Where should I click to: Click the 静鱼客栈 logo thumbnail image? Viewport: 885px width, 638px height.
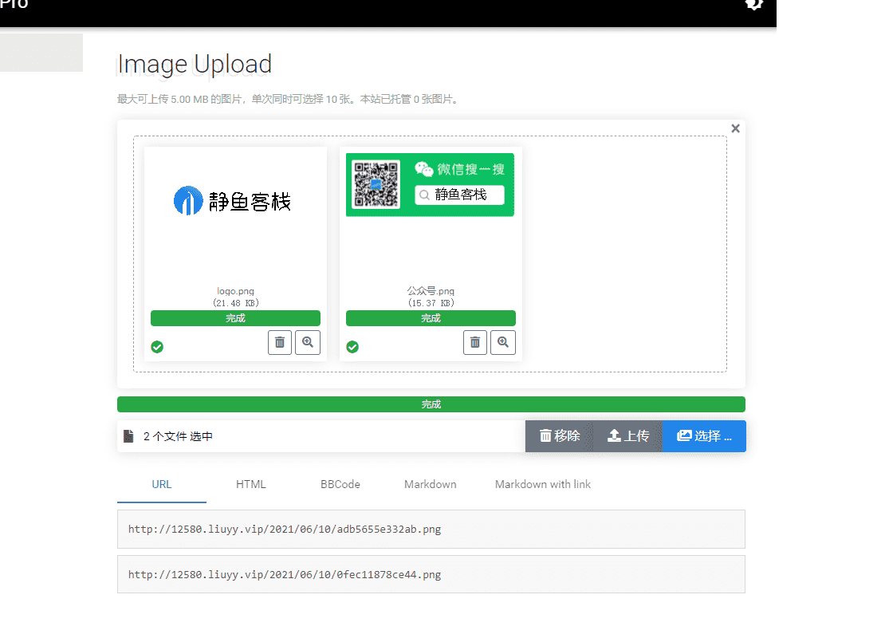pyautogui.click(x=233, y=200)
